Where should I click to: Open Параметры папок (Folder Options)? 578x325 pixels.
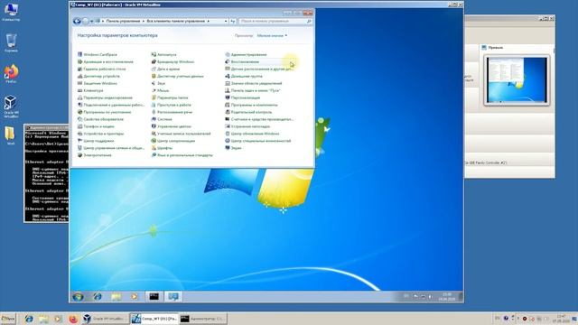coord(170,97)
